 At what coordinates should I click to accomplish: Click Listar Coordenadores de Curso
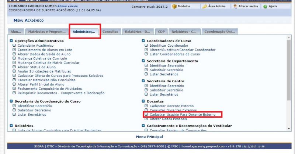176,54
